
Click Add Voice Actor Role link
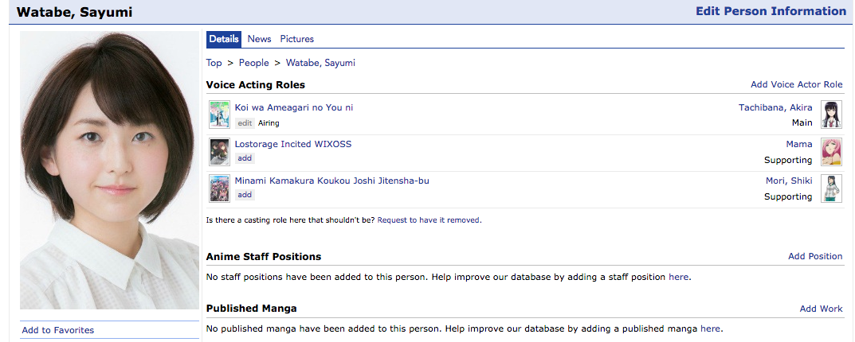pos(796,84)
